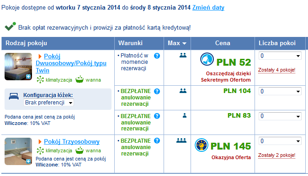Viewport: 308px width, 176px height.
Task: Click the snowflake klimatyzacja icon for Twin room
Action: tap(40, 80)
